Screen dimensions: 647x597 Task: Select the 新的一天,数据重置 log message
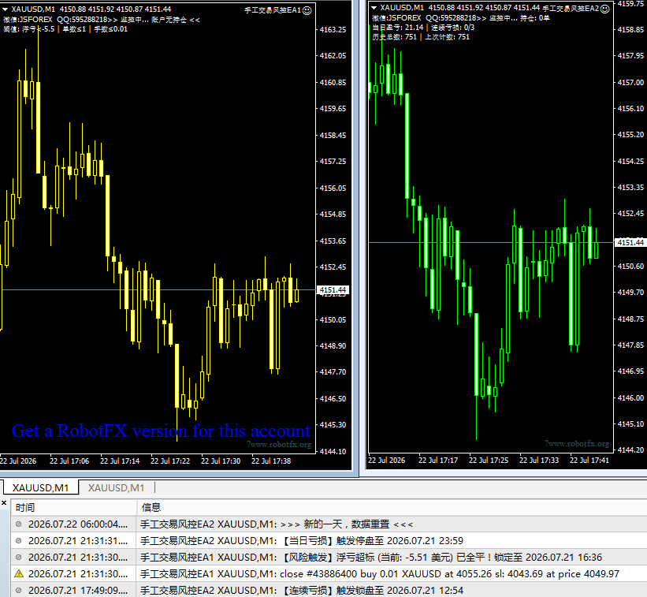click(x=277, y=524)
